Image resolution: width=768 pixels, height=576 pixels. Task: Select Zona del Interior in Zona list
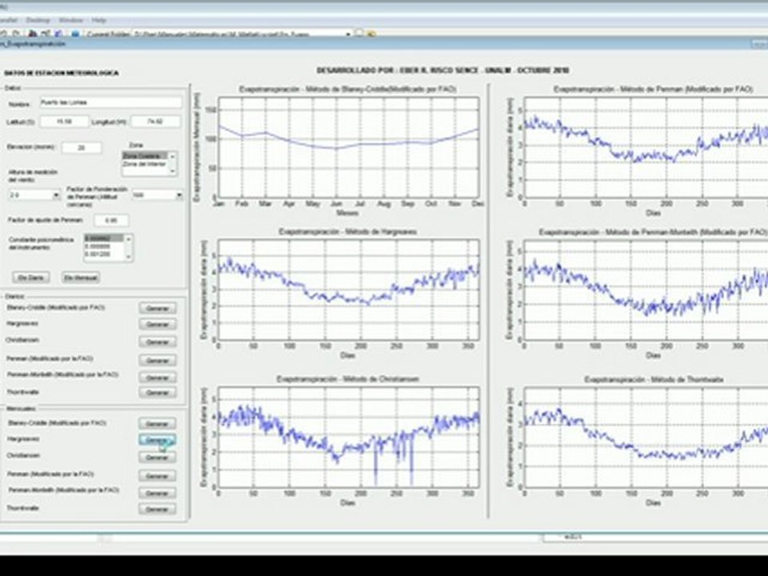(145, 164)
